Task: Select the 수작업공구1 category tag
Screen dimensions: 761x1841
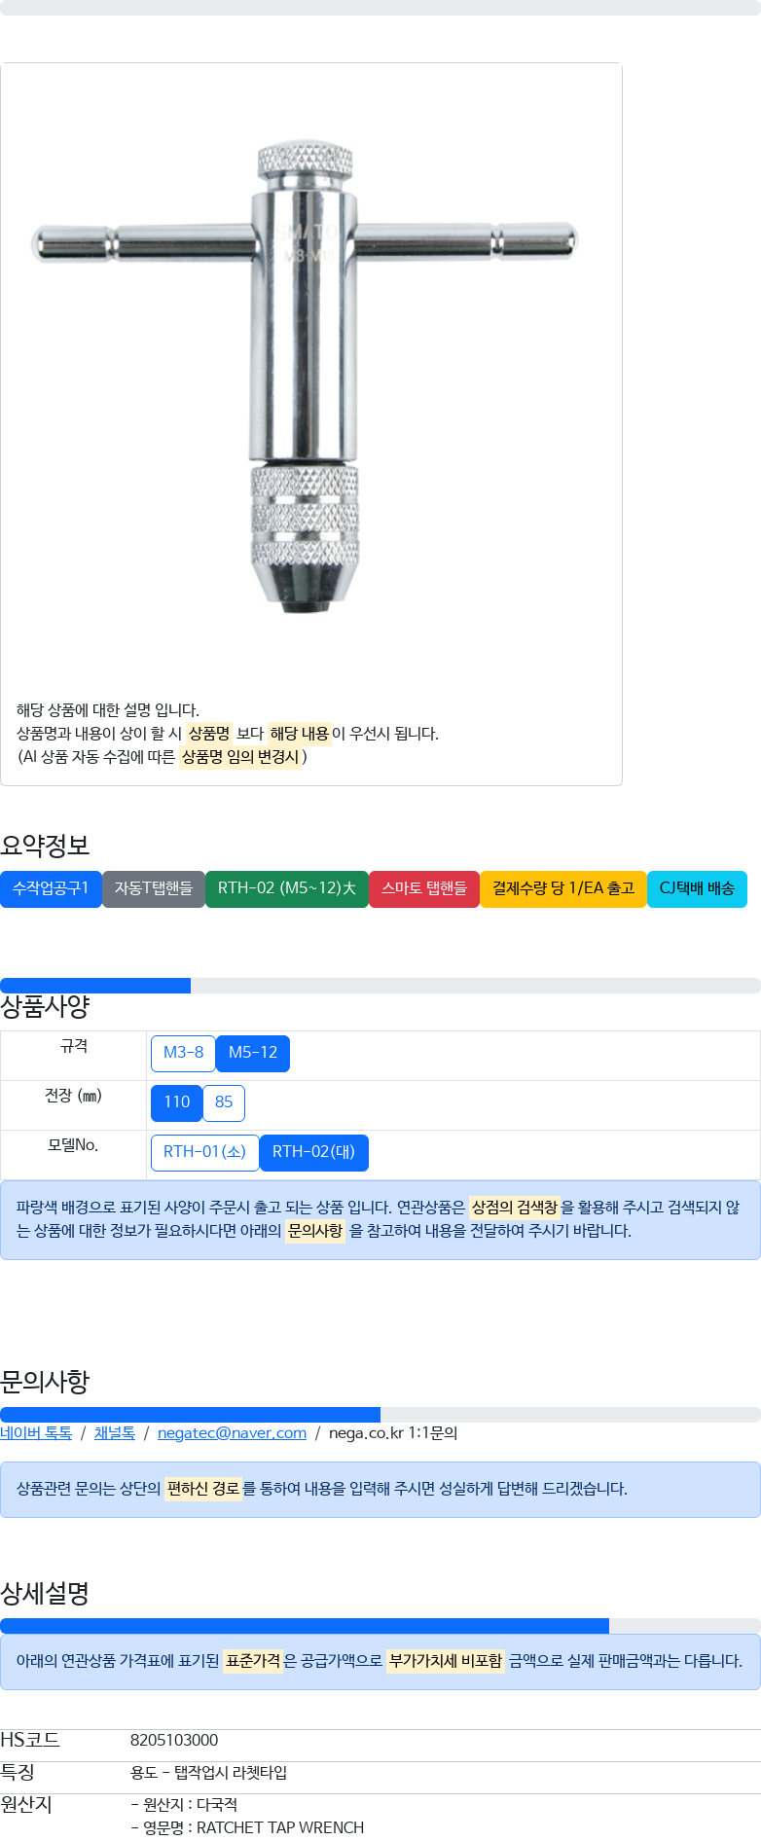Action: 51,888
